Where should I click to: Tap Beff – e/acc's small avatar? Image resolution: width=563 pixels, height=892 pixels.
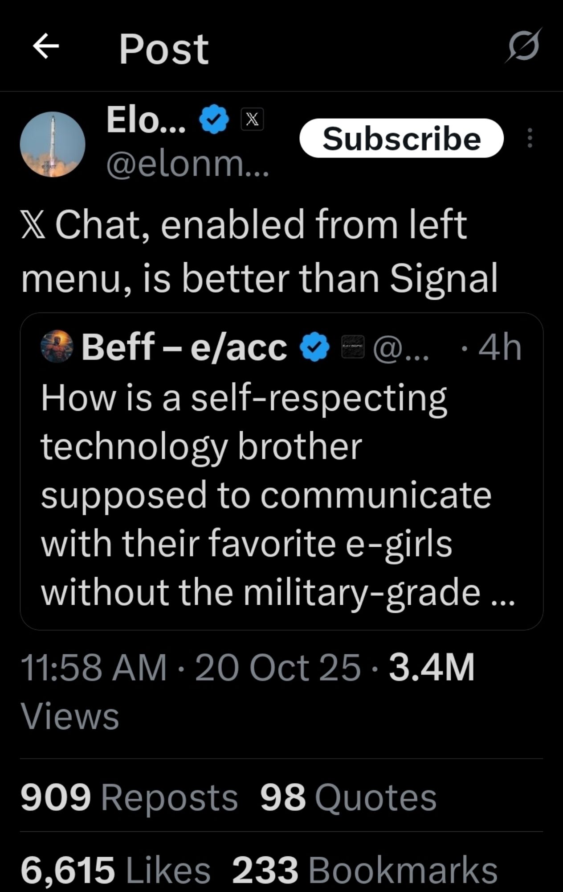57,346
